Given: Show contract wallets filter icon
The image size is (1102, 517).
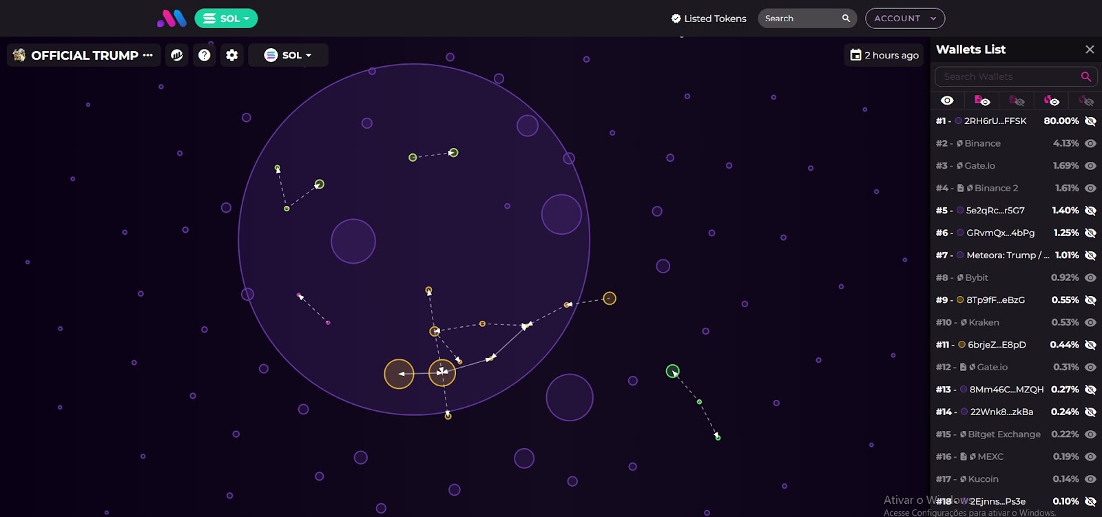Looking at the screenshot, I should [x=982, y=101].
